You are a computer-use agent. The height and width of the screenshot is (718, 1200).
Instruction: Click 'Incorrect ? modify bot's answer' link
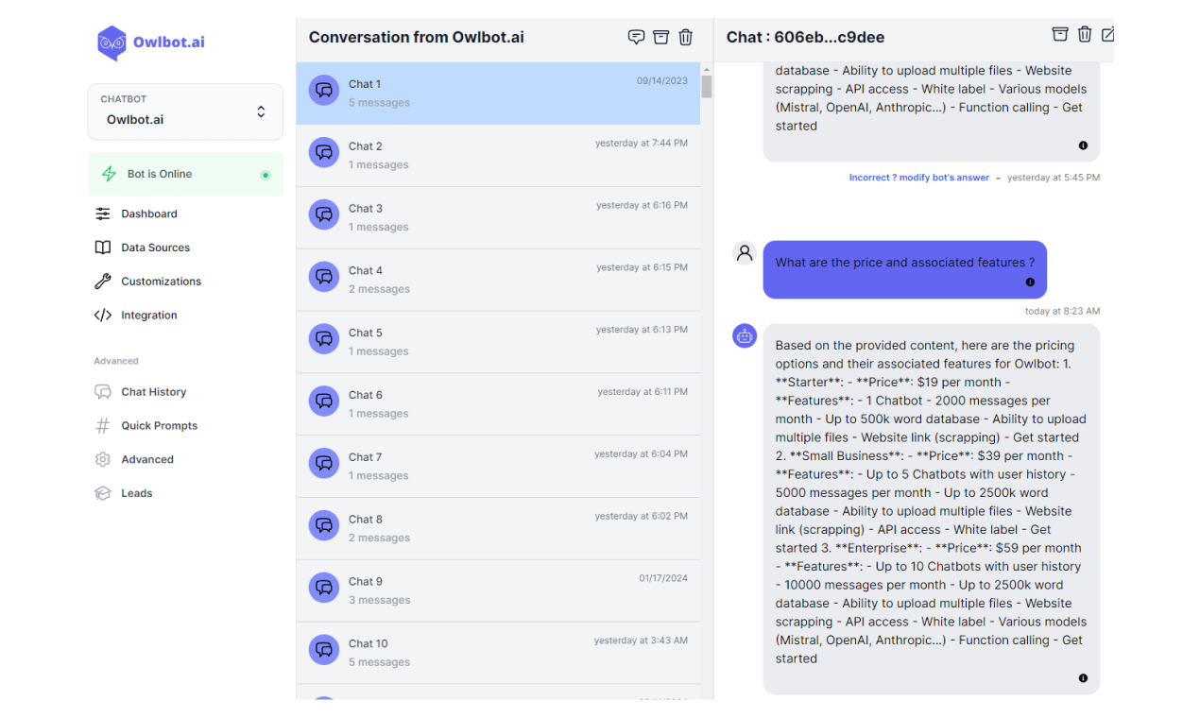[918, 178]
